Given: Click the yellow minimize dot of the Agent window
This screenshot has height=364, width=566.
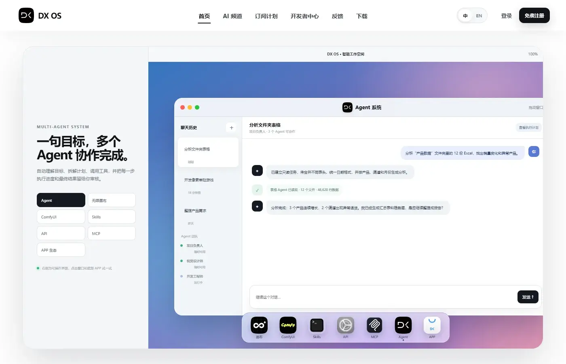Looking at the screenshot, I should pos(190,107).
